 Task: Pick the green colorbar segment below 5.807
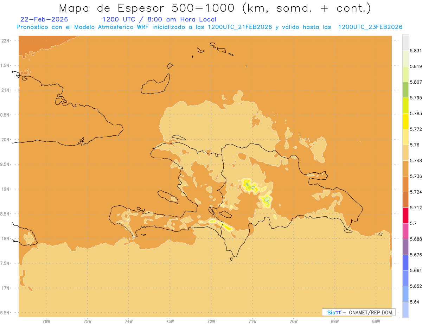point(405,90)
